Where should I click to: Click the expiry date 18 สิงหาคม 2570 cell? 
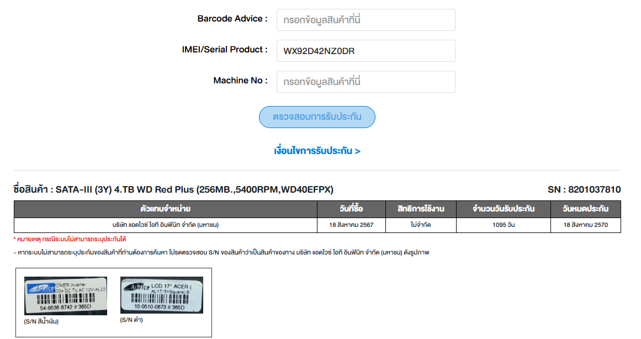(x=585, y=225)
